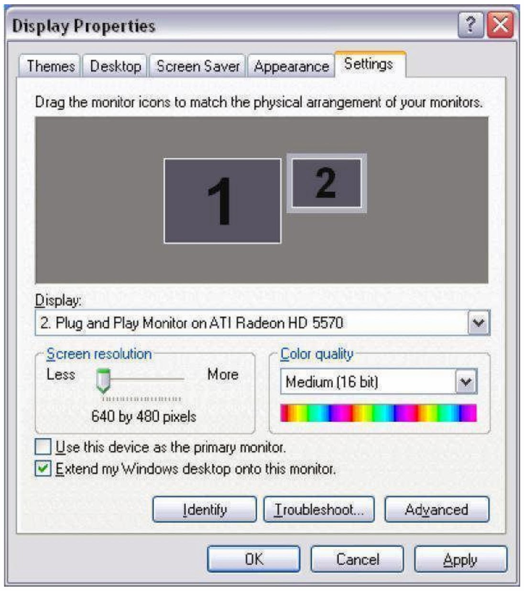
Task: Open Advanced display settings
Action: 437,510
